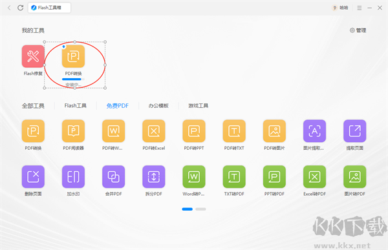Click the 管理 manage button

click(358, 30)
